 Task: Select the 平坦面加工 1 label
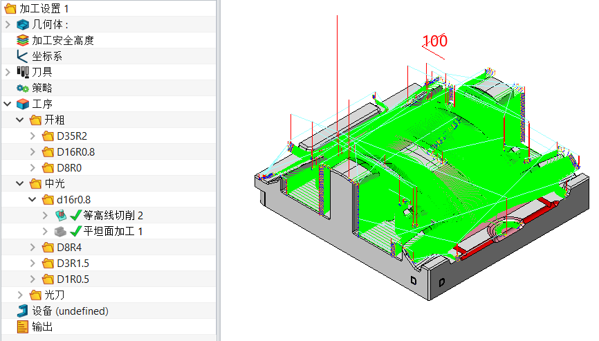(x=113, y=232)
